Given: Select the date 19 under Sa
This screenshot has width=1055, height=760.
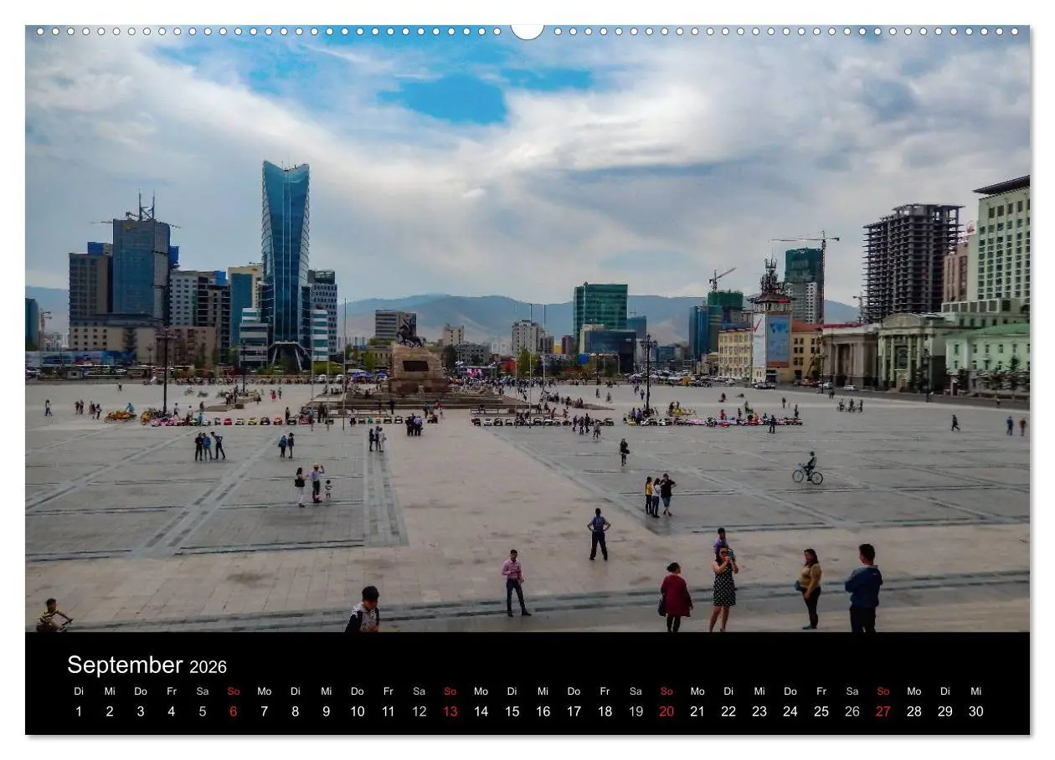Looking at the screenshot, I should [636, 711].
